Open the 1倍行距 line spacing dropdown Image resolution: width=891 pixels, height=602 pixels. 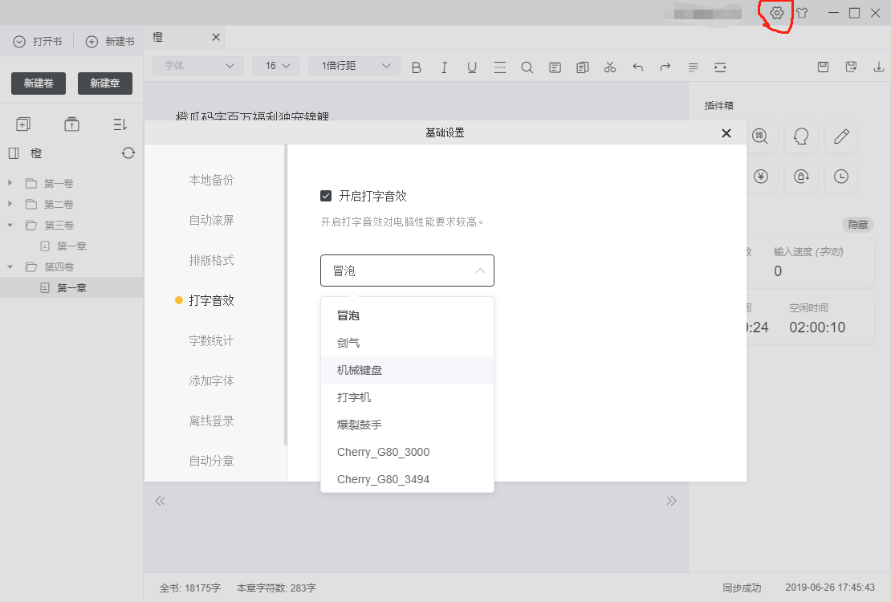click(x=353, y=65)
